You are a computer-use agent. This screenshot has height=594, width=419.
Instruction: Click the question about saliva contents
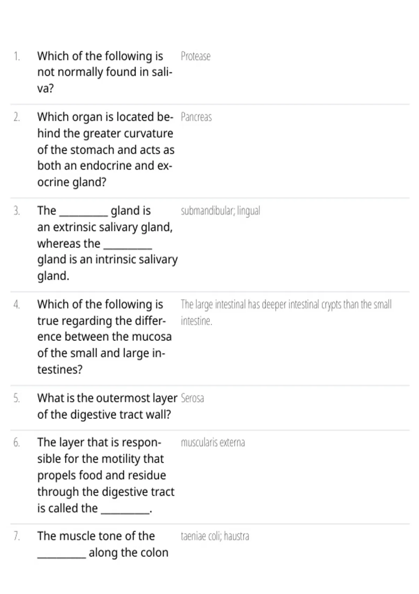105,72
